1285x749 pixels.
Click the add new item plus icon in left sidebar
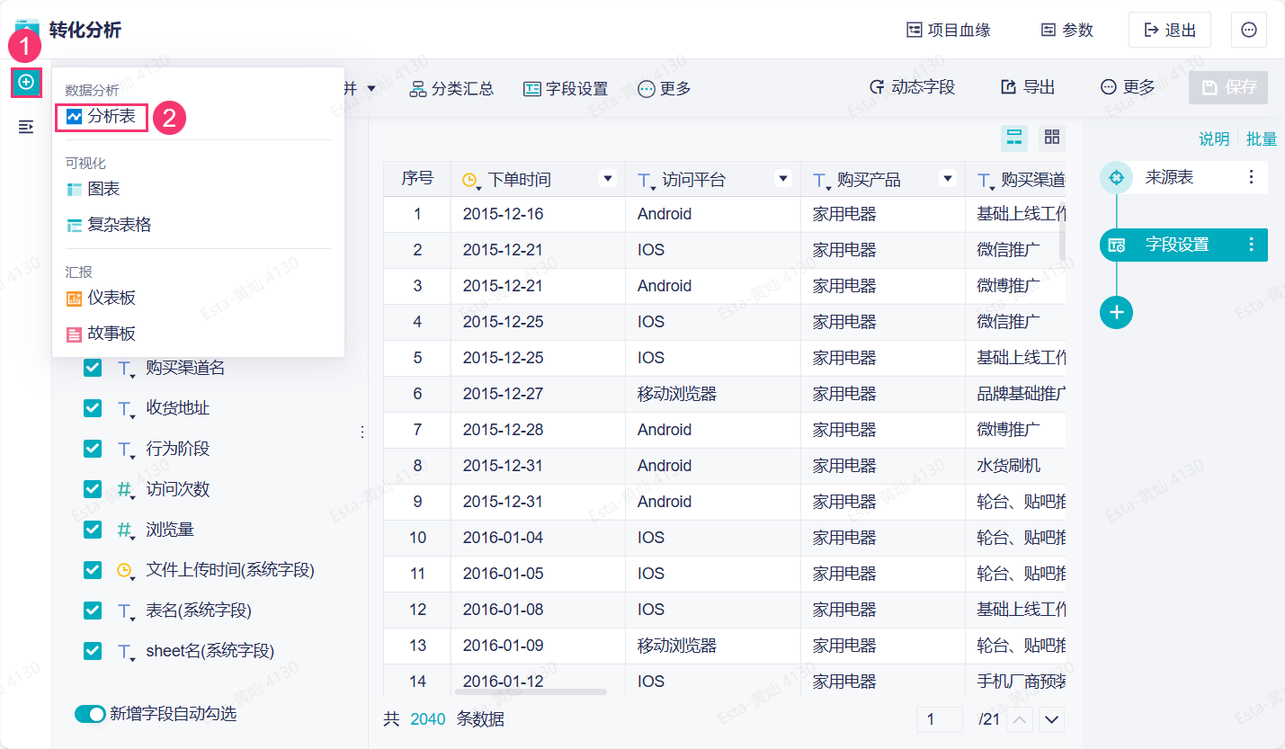(x=26, y=83)
